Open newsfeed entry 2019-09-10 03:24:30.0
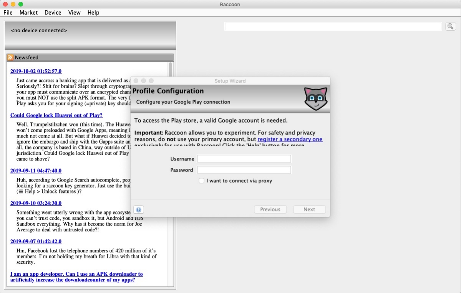 (x=36, y=203)
